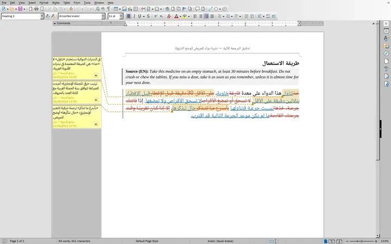The height and width of the screenshot is (244, 391).
Task: Expand menu arrow on first comment
Action: click(96, 75)
